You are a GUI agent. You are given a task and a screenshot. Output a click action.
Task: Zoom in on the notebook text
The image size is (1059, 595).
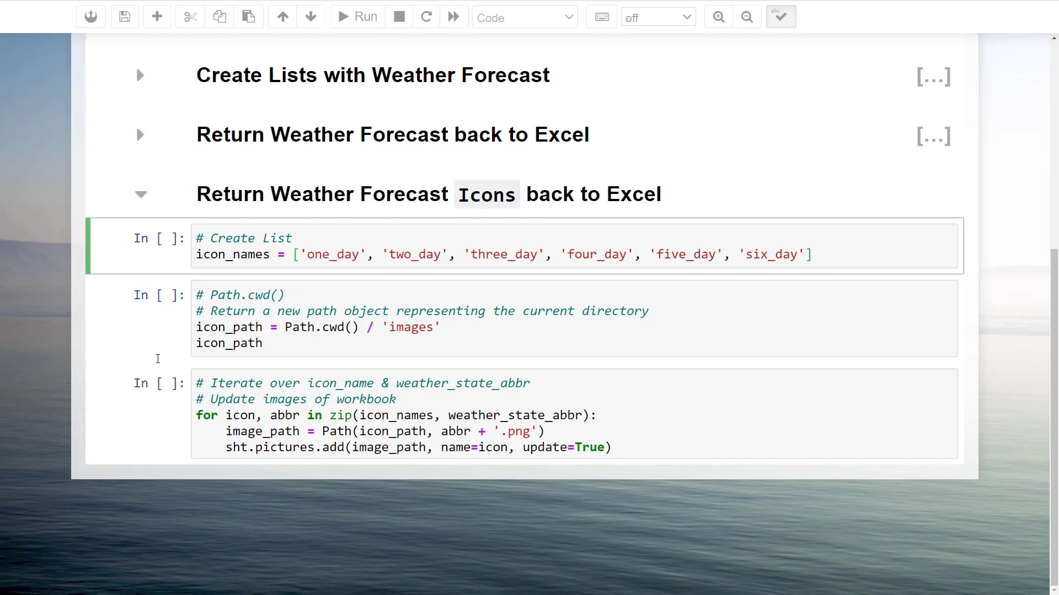click(718, 17)
